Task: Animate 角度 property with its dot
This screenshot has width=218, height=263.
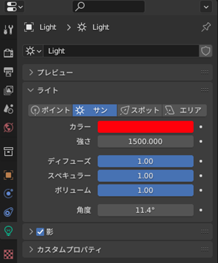Action: pyautogui.click(x=201, y=210)
